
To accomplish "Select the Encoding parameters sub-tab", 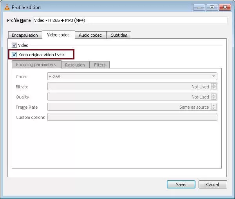I will (36, 65).
